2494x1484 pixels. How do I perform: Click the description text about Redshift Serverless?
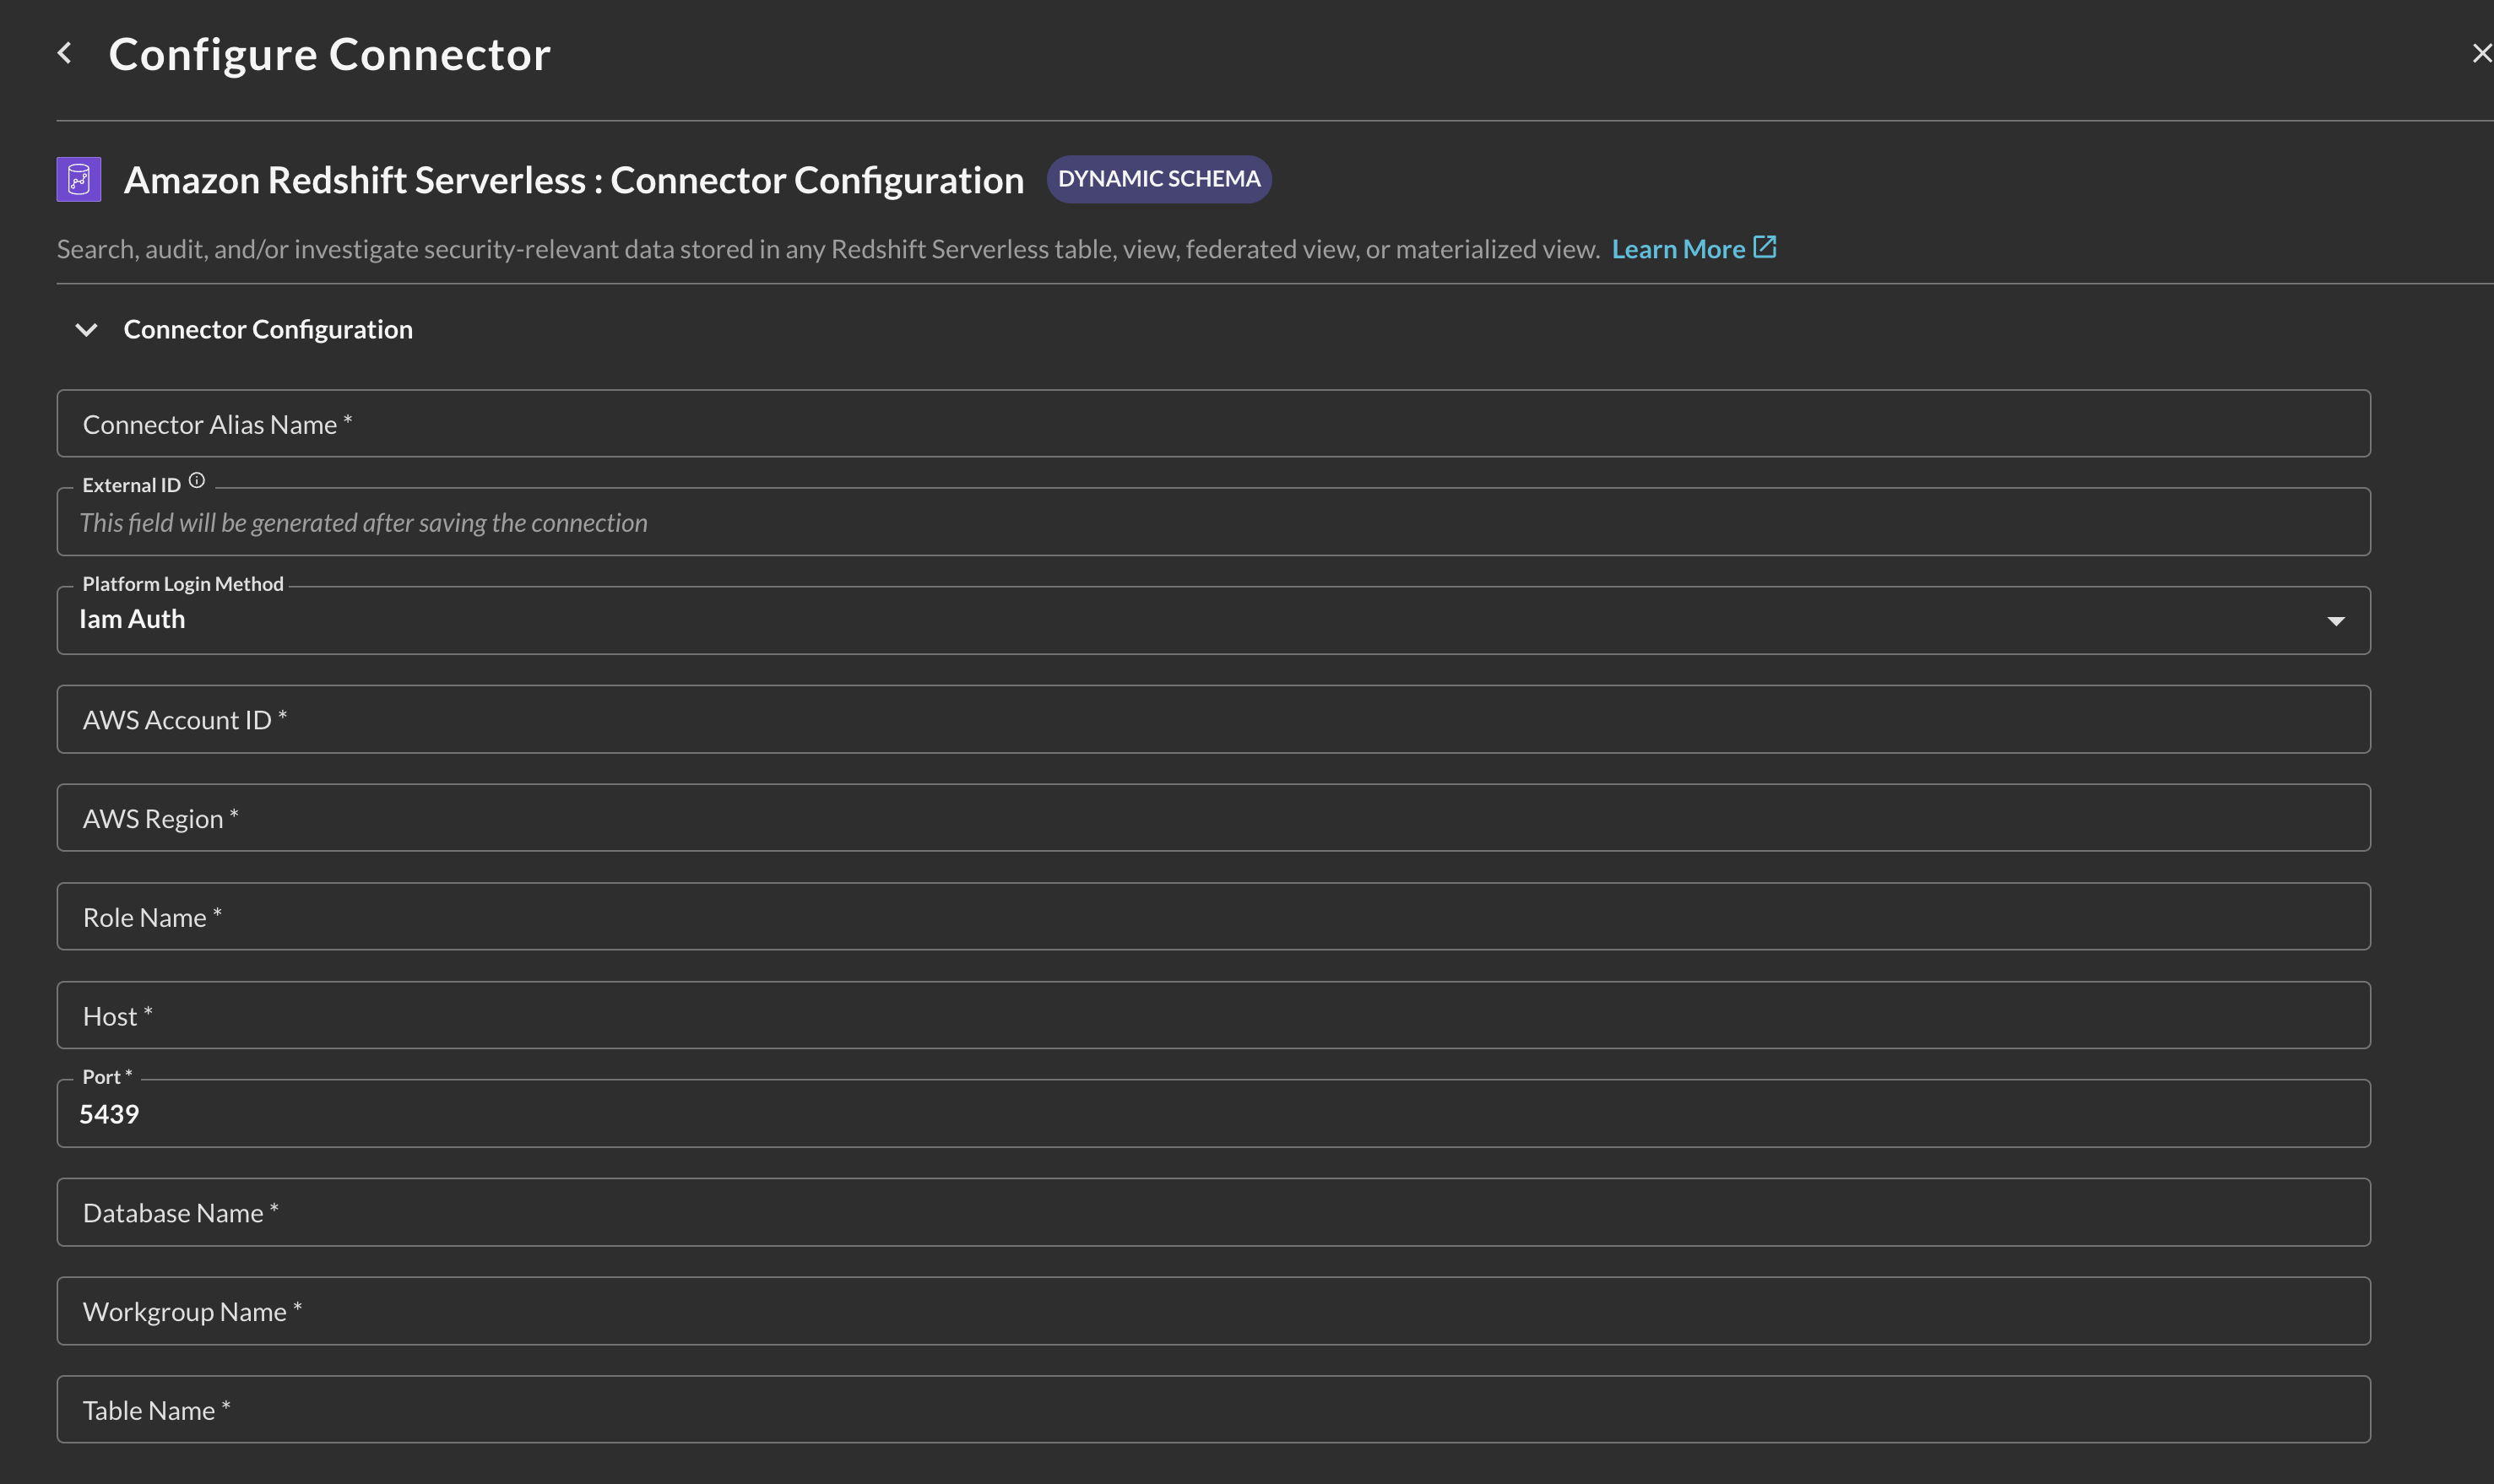click(828, 249)
